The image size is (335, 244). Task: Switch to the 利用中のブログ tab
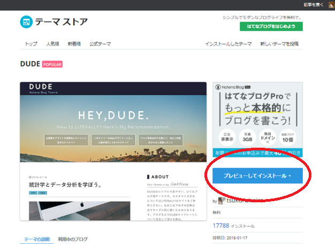point(73,239)
